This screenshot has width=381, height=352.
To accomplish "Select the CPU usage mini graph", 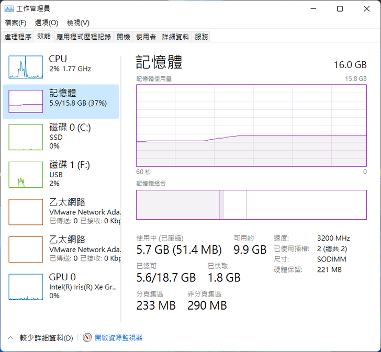I will point(26,67).
